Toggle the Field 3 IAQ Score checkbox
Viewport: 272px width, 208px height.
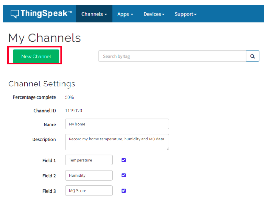point(124,190)
